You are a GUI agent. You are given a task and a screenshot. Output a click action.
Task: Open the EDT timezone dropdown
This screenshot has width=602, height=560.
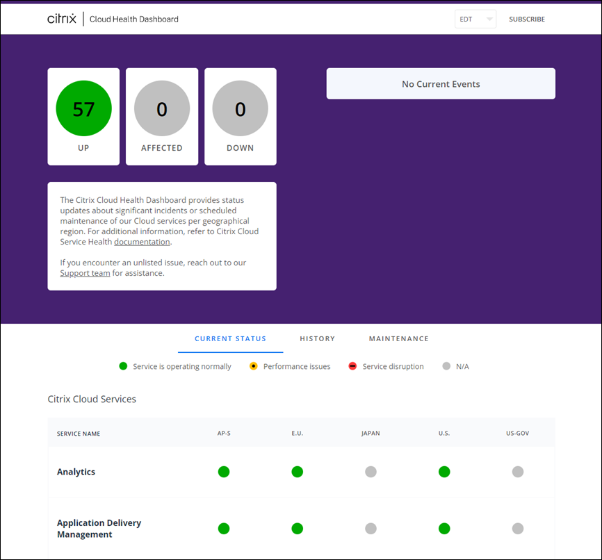click(475, 19)
